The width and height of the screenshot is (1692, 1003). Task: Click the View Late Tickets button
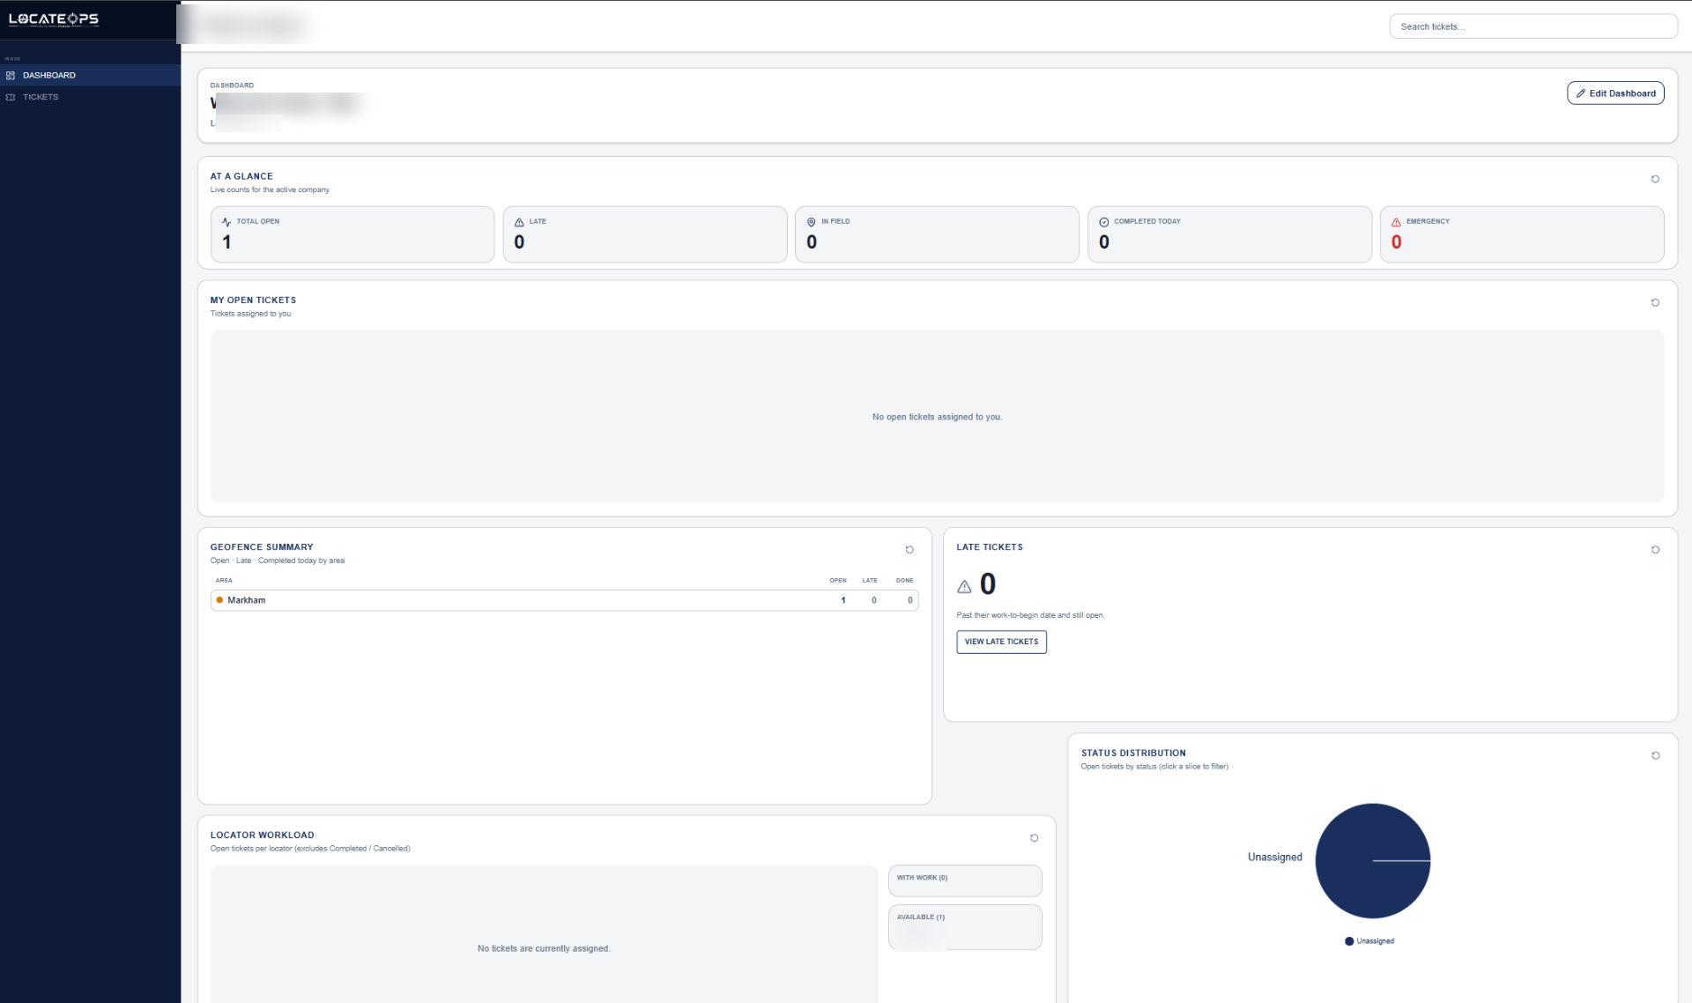(1001, 642)
